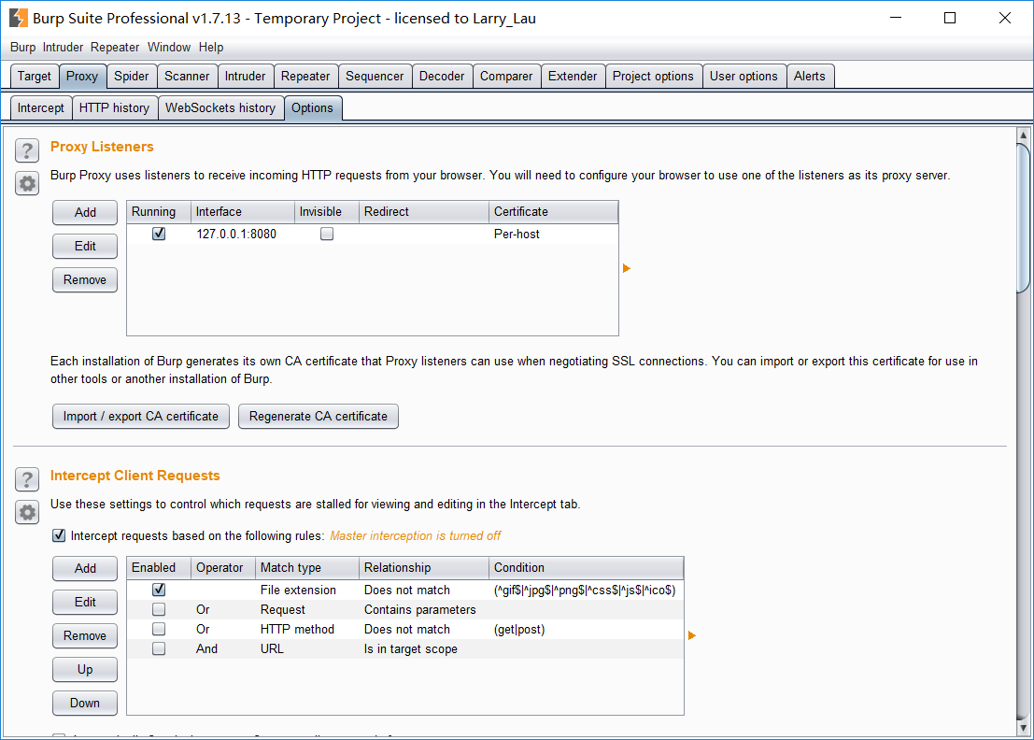Expand the orange arrow beside the intercept rules table
Image resolution: width=1034 pixels, height=740 pixels.
click(x=692, y=635)
